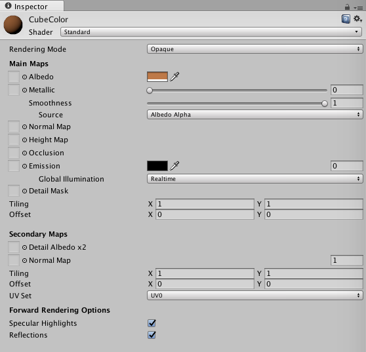Image resolution: width=366 pixels, height=352 pixels.
Task: Open the Albedo color swatch
Action: click(157, 77)
